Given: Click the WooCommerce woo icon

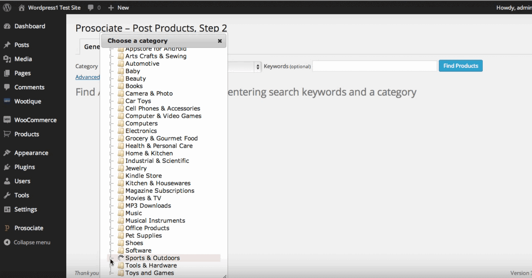Looking at the screenshot, I should pyautogui.click(x=7, y=120).
